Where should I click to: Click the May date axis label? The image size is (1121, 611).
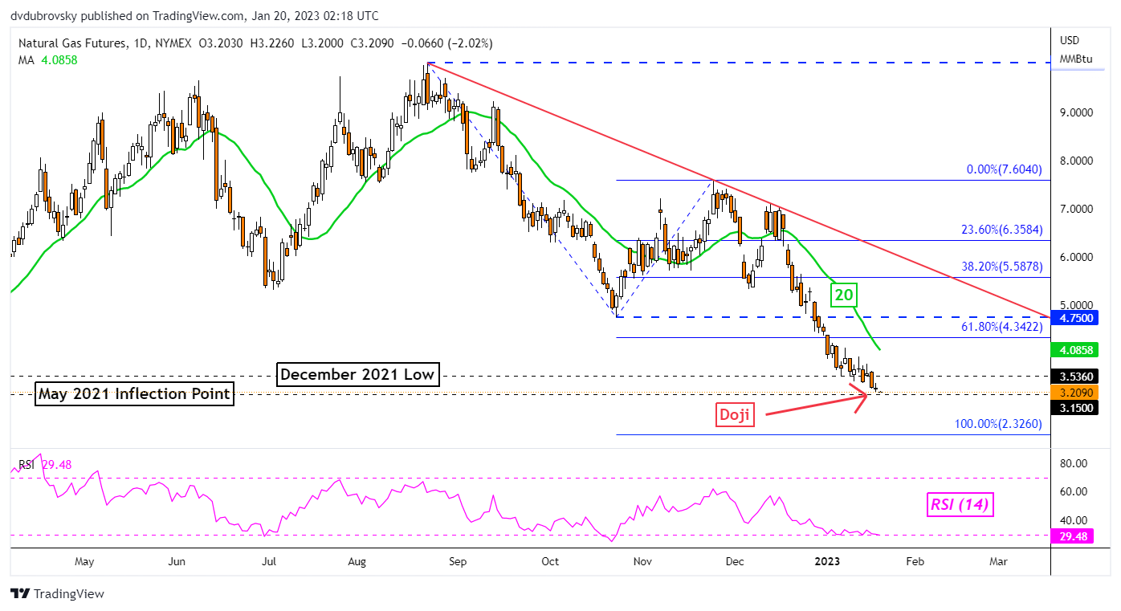point(84,562)
